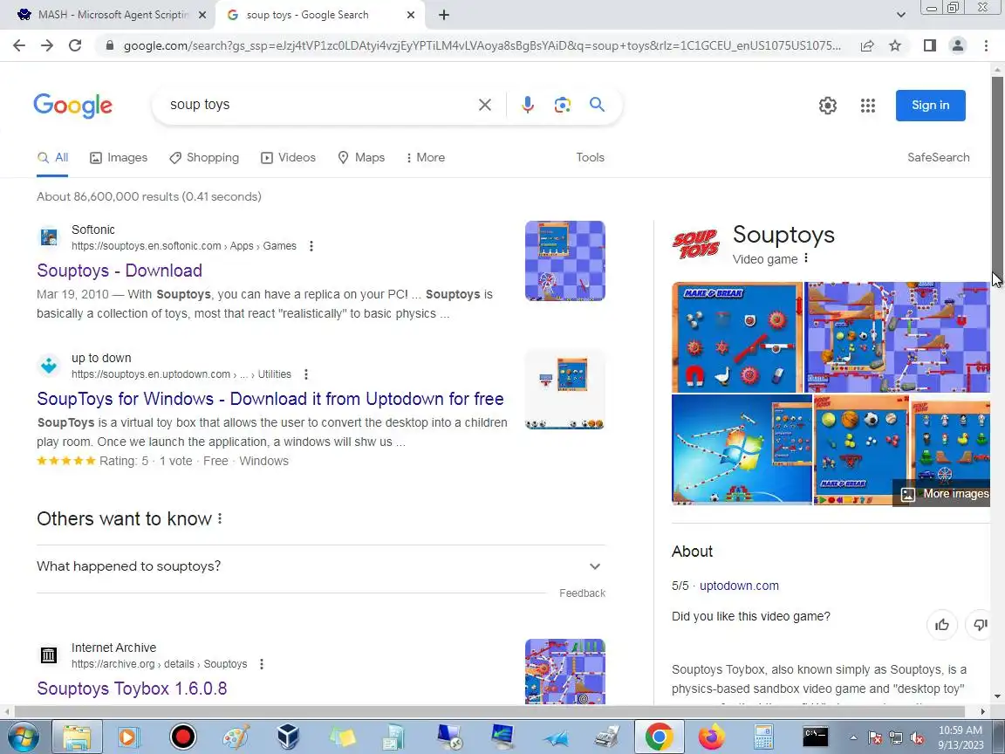Image resolution: width=1005 pixels, height=754 pixels.
Task: Switch to Shopping results
Action: pyautogui.click(x=204, y=158)
